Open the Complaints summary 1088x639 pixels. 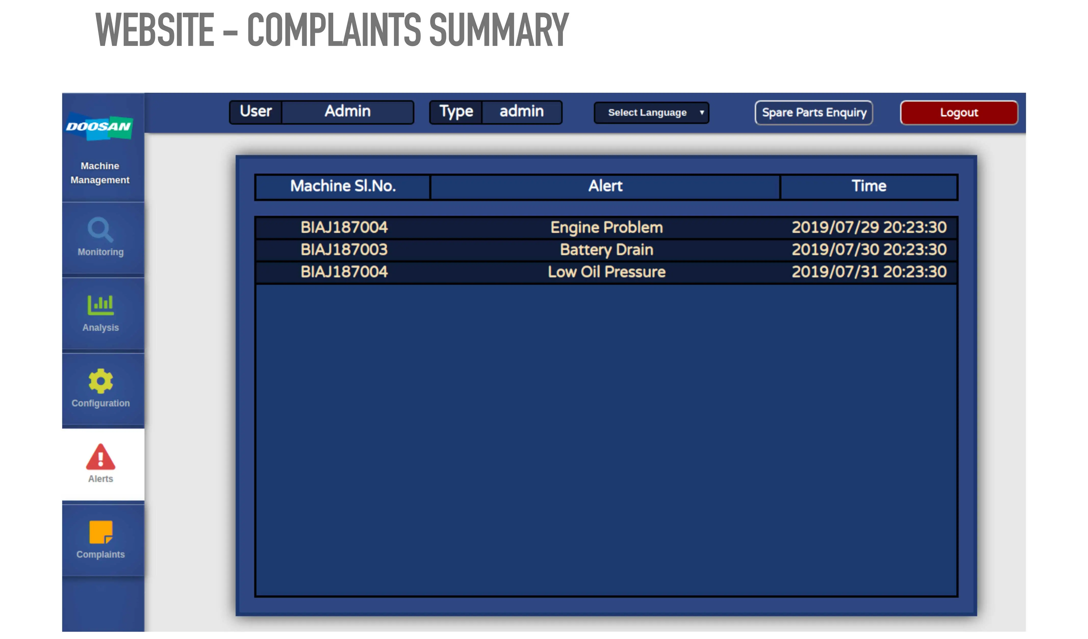click(x=101, y=538)
